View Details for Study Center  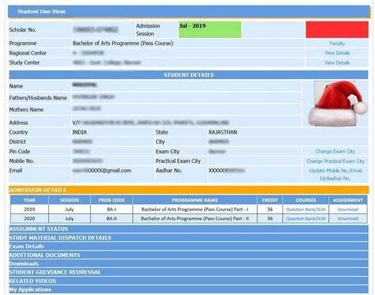click(337, 62)
